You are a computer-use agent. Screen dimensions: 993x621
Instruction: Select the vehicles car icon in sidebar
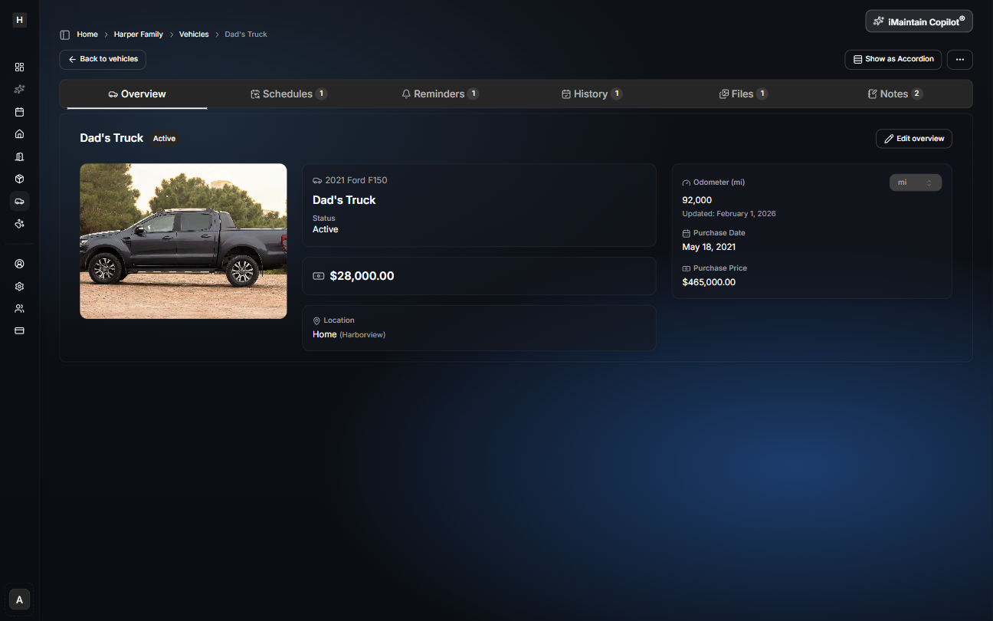(19, 201)
